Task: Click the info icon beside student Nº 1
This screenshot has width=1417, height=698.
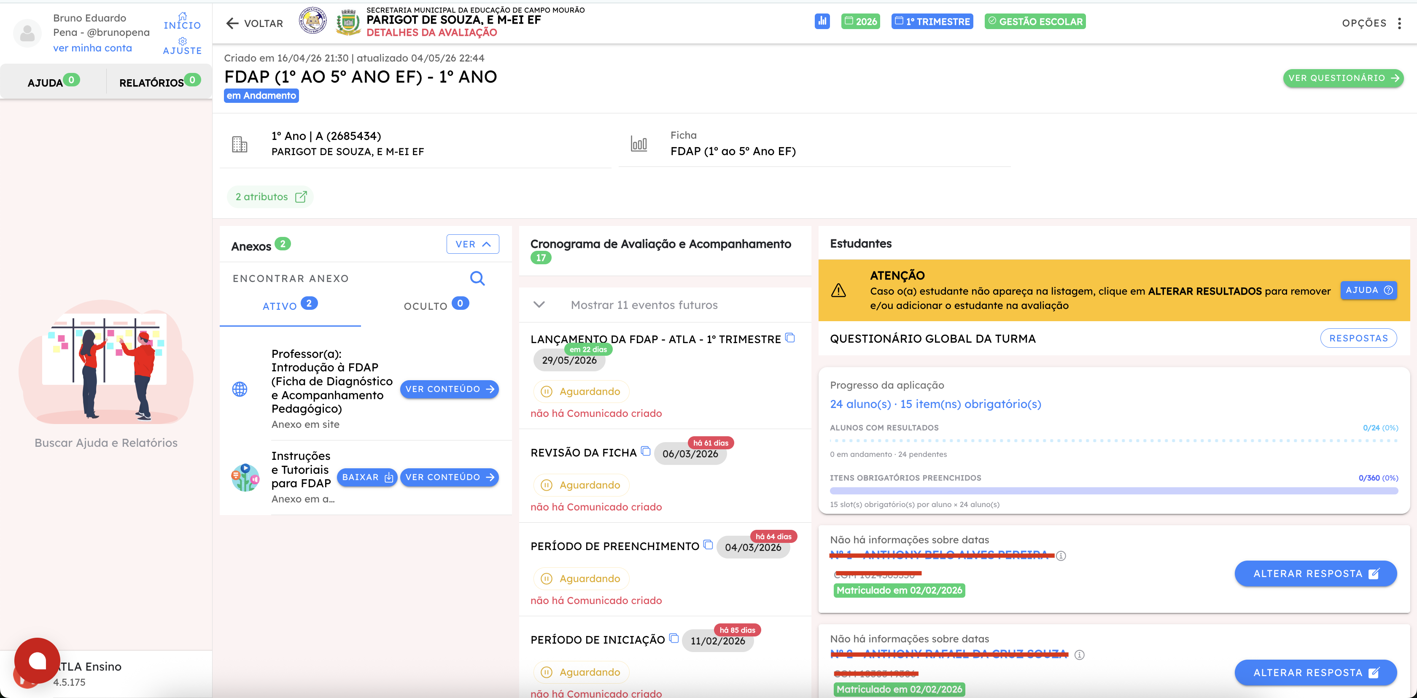Action: pyautogui.click(x=1061, y=556)
